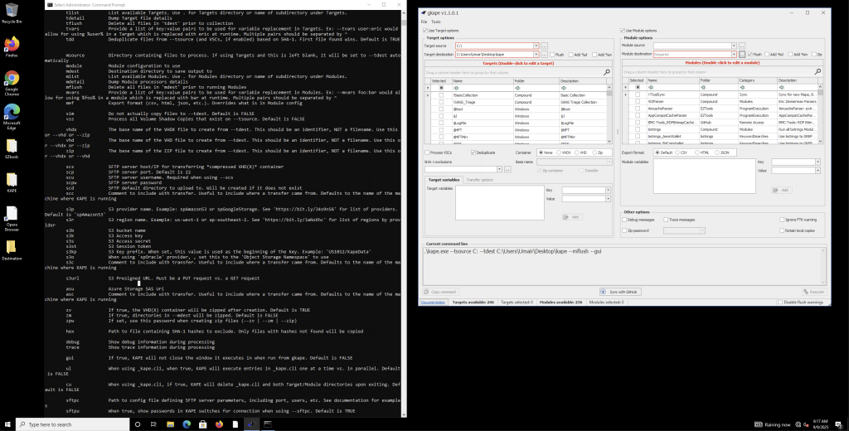Screen dimensions: 849x431
Task: Enable Process VSCs checkbox
Action: (427, 153)
